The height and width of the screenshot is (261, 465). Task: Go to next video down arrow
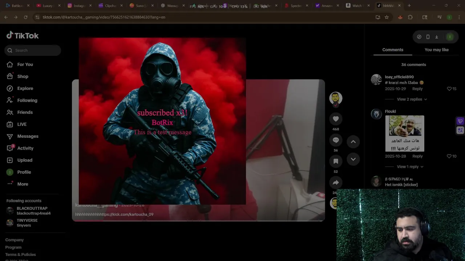(x=353, y=159)
